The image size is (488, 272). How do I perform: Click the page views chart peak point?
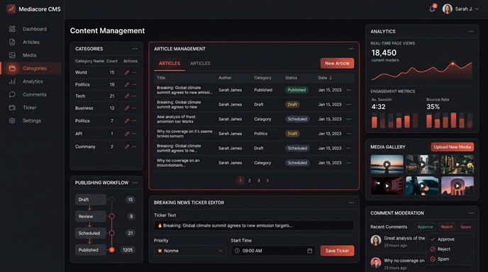pyautogui.click(x=453, y=64)
